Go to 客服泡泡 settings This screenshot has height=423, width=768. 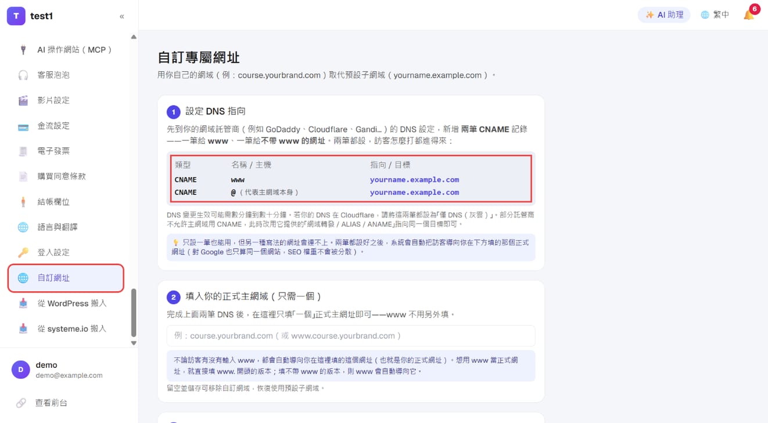pyautogui.click(x=66, y=75)
